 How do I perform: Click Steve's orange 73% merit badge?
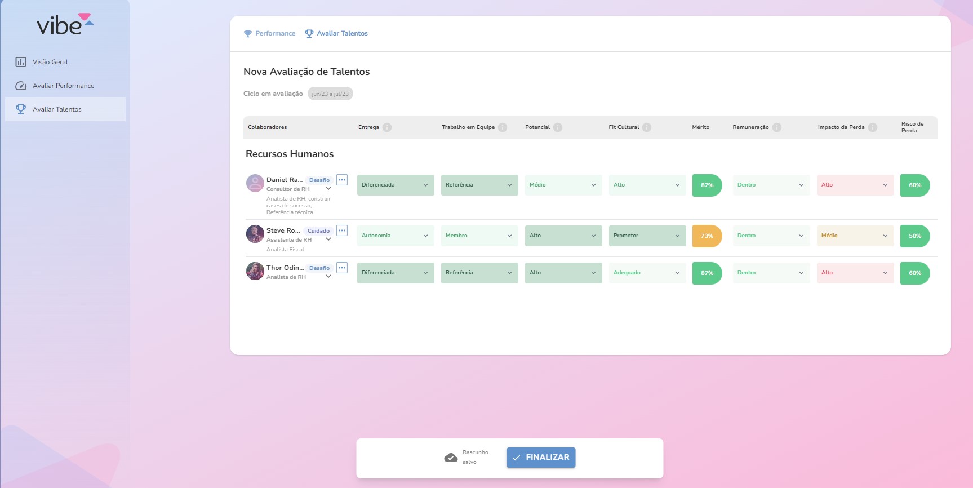click(x=707, y=236)
